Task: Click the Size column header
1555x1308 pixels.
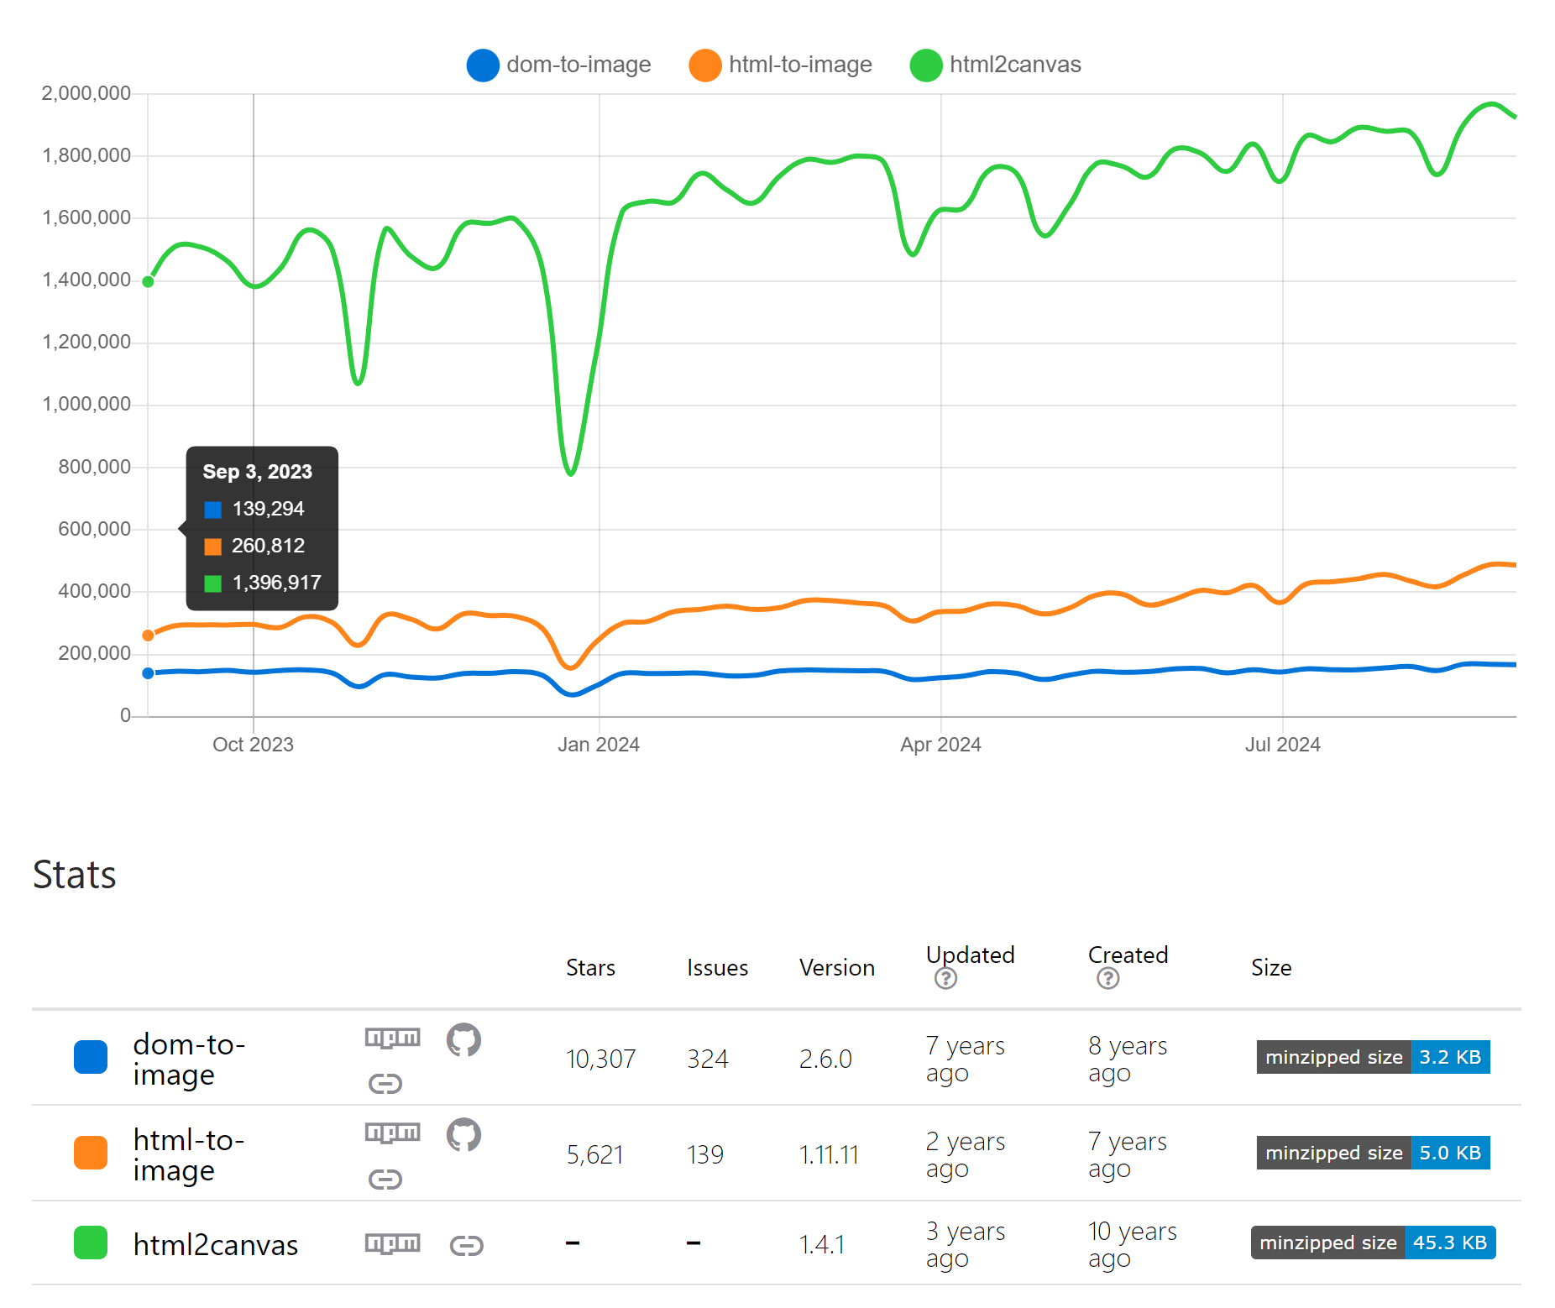Action: point(1271,968)
